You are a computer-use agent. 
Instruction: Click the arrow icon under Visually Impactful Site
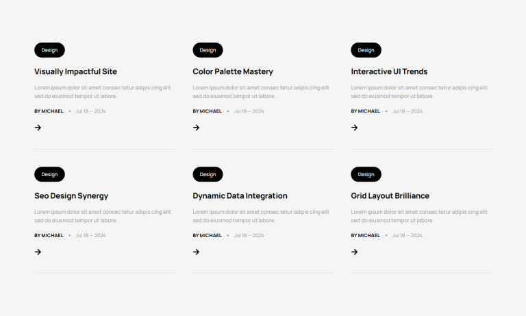tap(38, 127)
